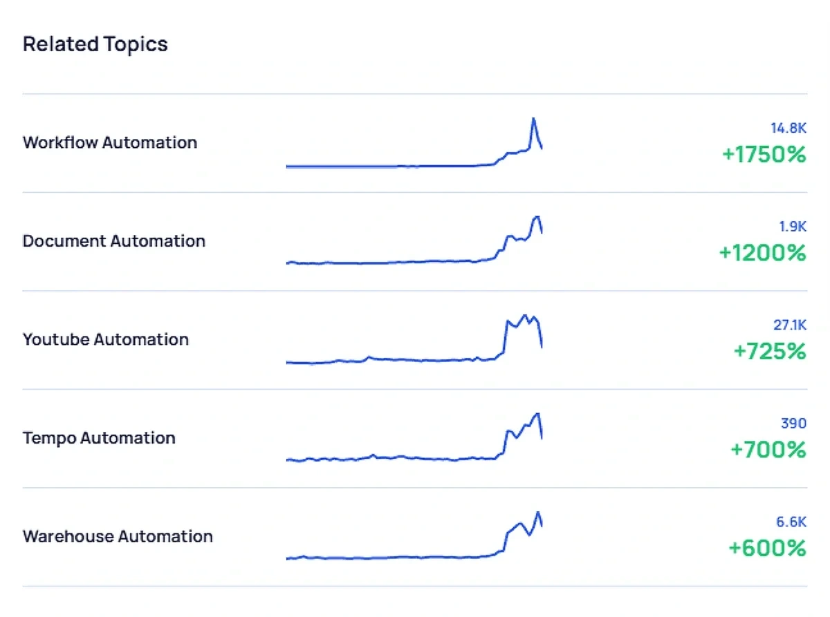Screen dimensions: 830x617
Task: Click the 14.8K search volume figure
Action: pos(788,129)
